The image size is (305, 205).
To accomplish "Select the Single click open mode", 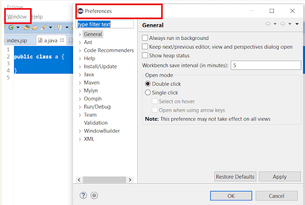I will (x=148, y=93).
